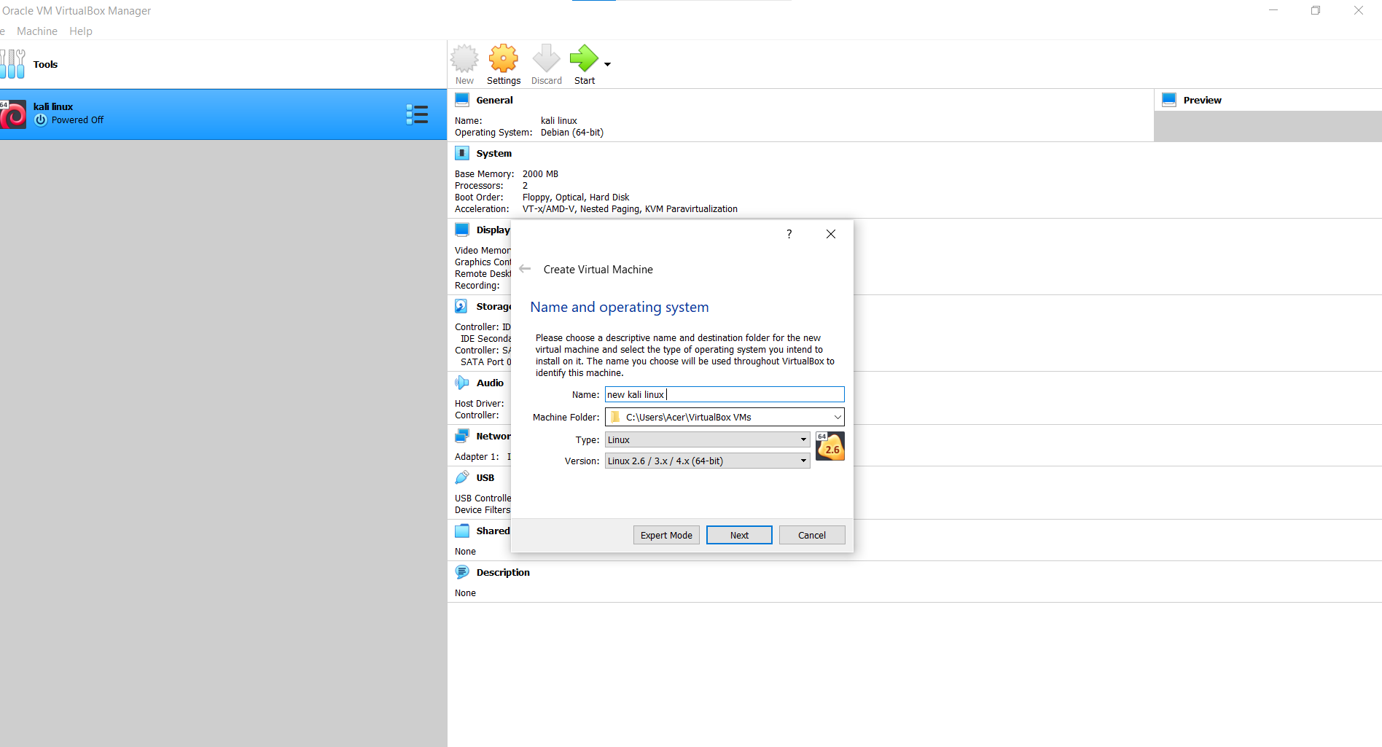Restore down the VirtualBox Manager window
This screenshot has width=1382, height=747.
(x=1316, y=10)
